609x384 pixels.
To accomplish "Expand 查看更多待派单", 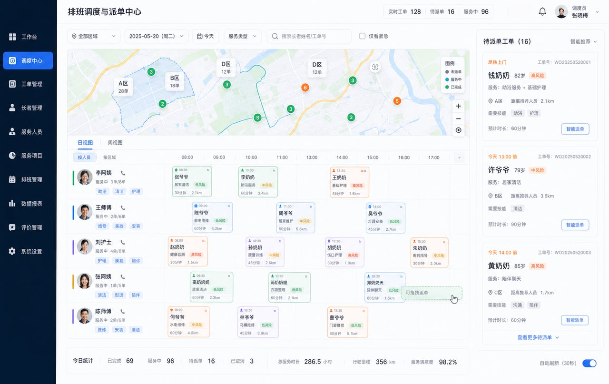I will point(538,337).
